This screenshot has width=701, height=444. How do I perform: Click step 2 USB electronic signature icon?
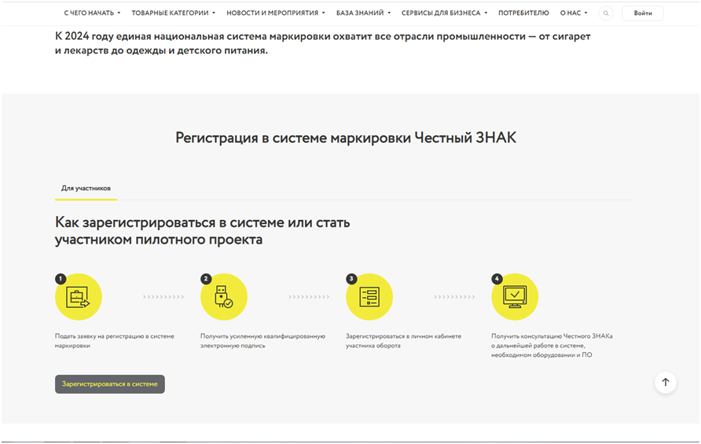pyautogui.click(x=223, y=297)
